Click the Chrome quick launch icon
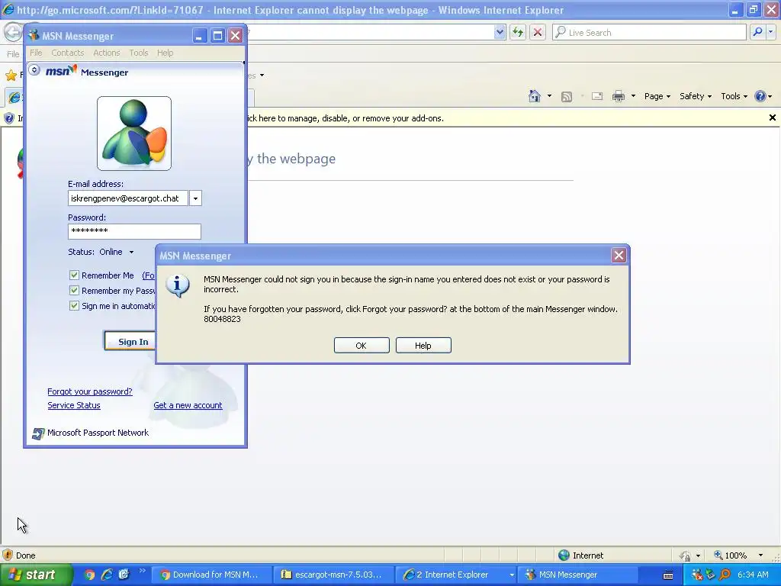The width and height of the screenshot is (781, 586). click(x=89, y=575)
